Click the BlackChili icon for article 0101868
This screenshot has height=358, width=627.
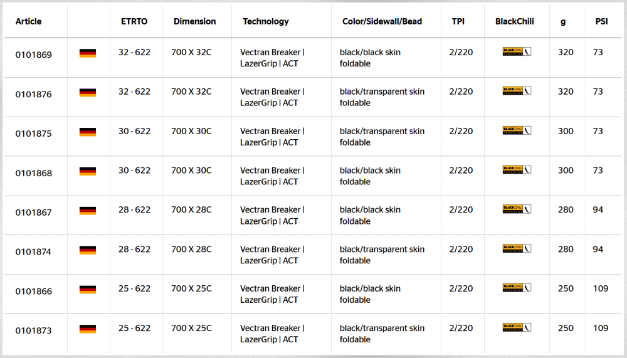tap(517, 170)
